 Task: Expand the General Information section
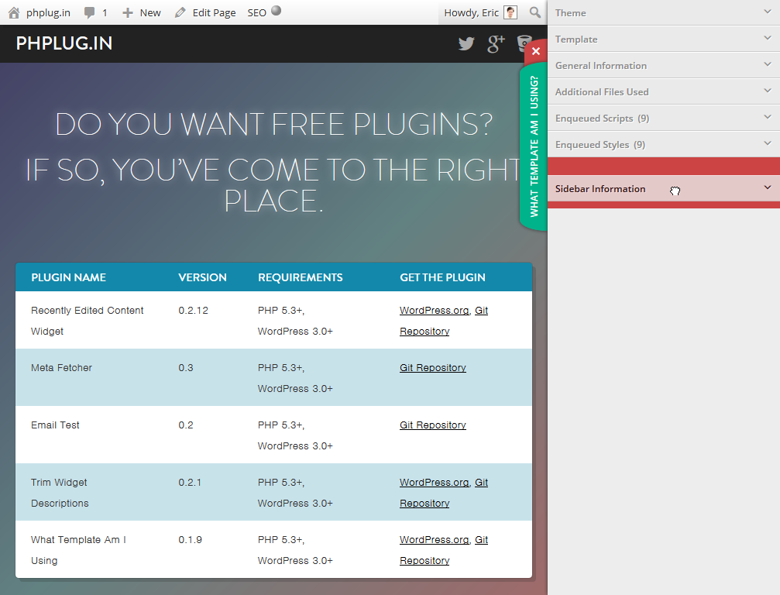pyautogui.click(x=664, y=65)
